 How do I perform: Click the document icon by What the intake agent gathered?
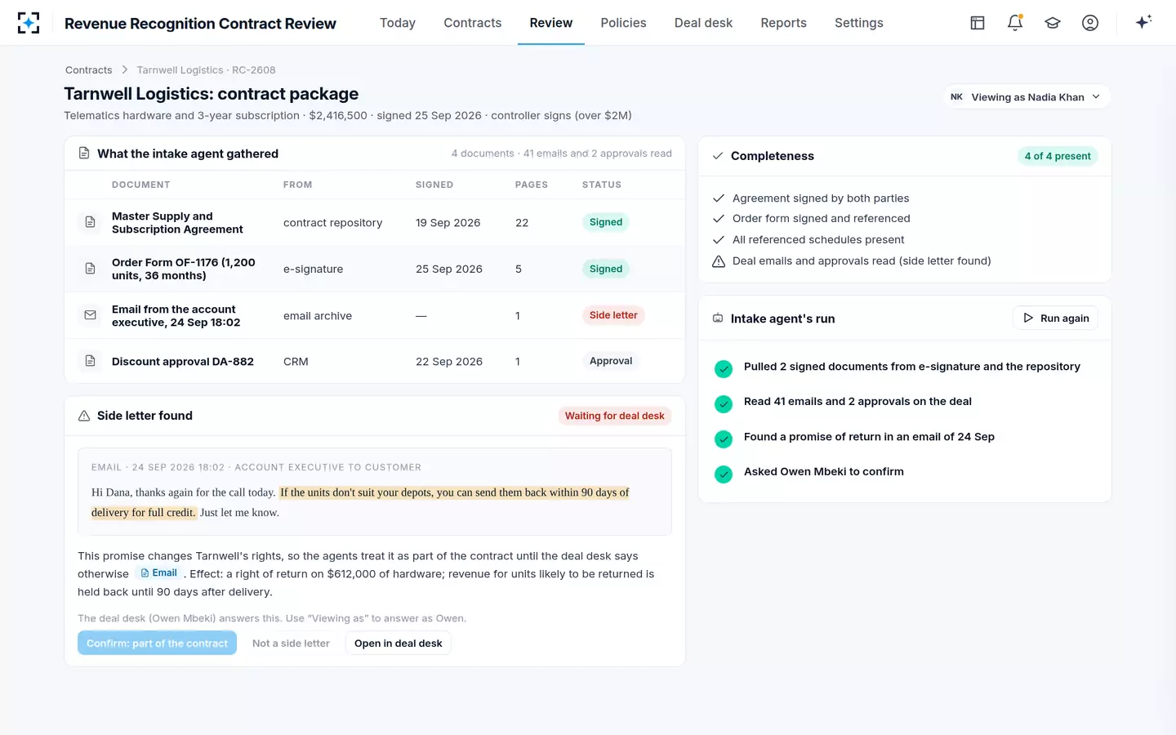[84, 154]
